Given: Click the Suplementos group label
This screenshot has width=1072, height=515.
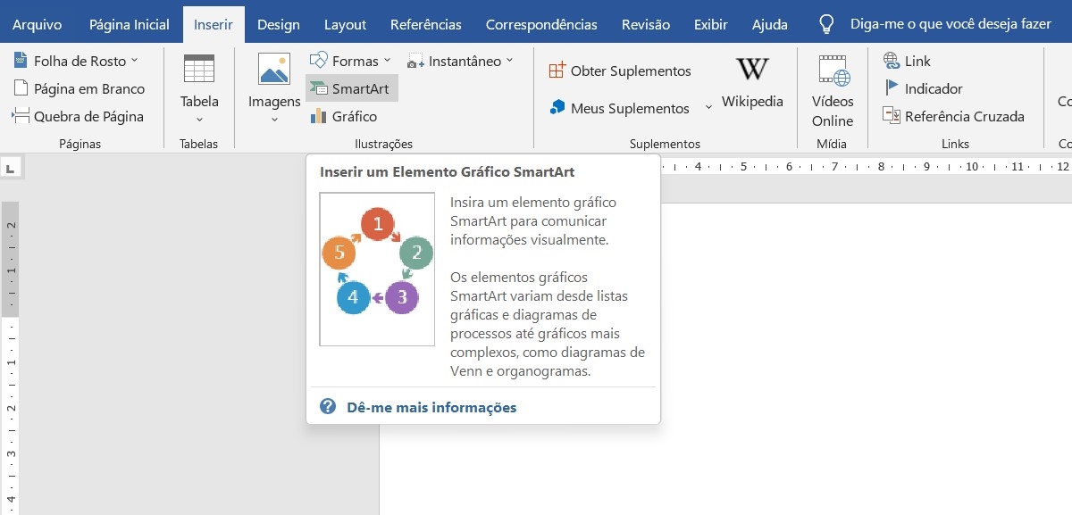Looking at the screenshot, I should (665, 144).
